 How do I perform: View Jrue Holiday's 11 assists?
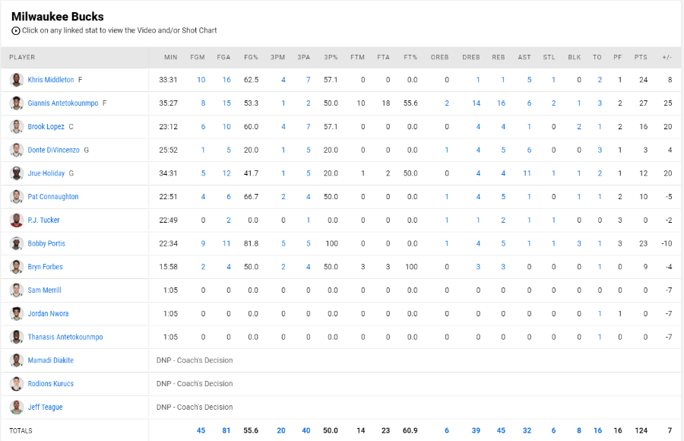point(527,173)
